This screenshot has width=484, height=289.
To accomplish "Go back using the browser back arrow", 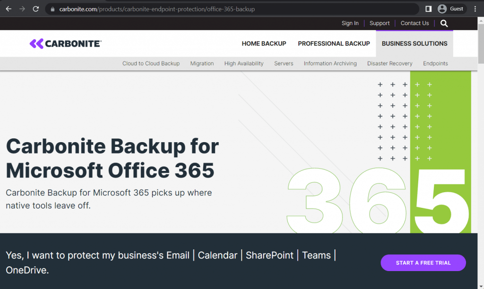I will tap(9, 9).
